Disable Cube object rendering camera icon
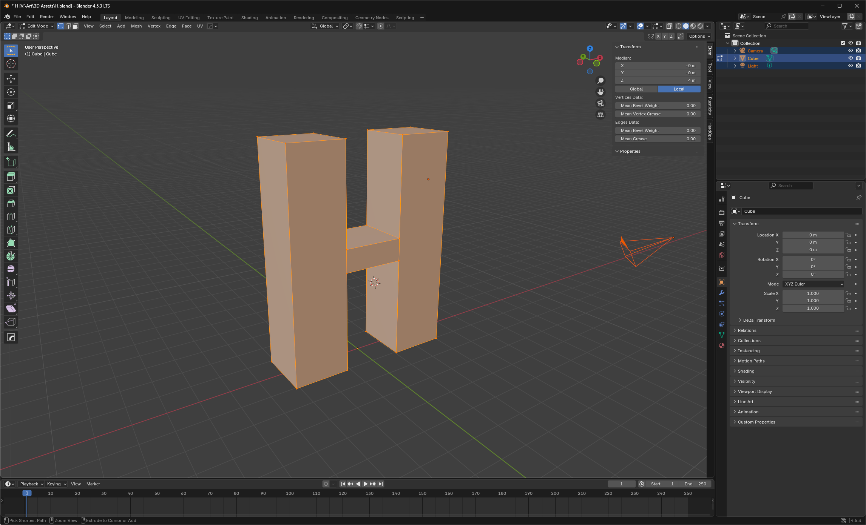Image resolution: width=866 pixels, height=525 pixels. 858,58
